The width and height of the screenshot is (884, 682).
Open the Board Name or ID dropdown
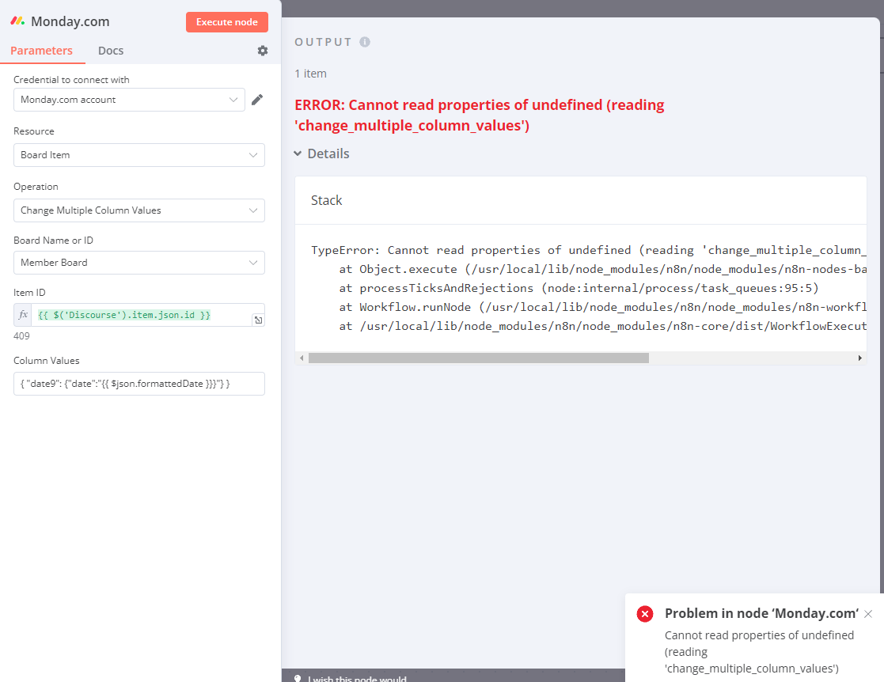[138, 262]
